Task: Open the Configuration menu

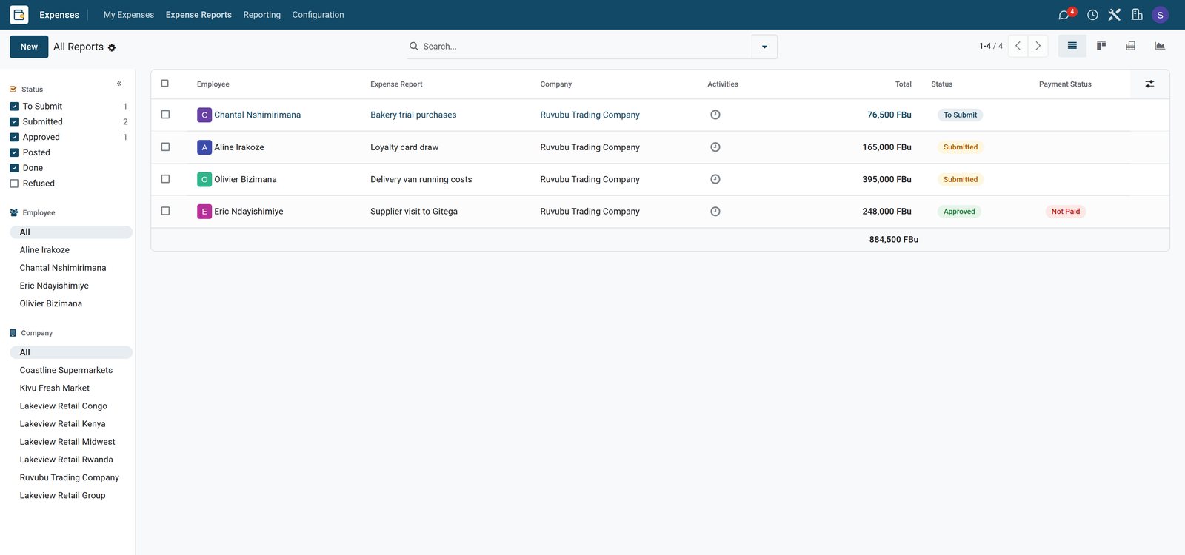Action: [318, 15]
